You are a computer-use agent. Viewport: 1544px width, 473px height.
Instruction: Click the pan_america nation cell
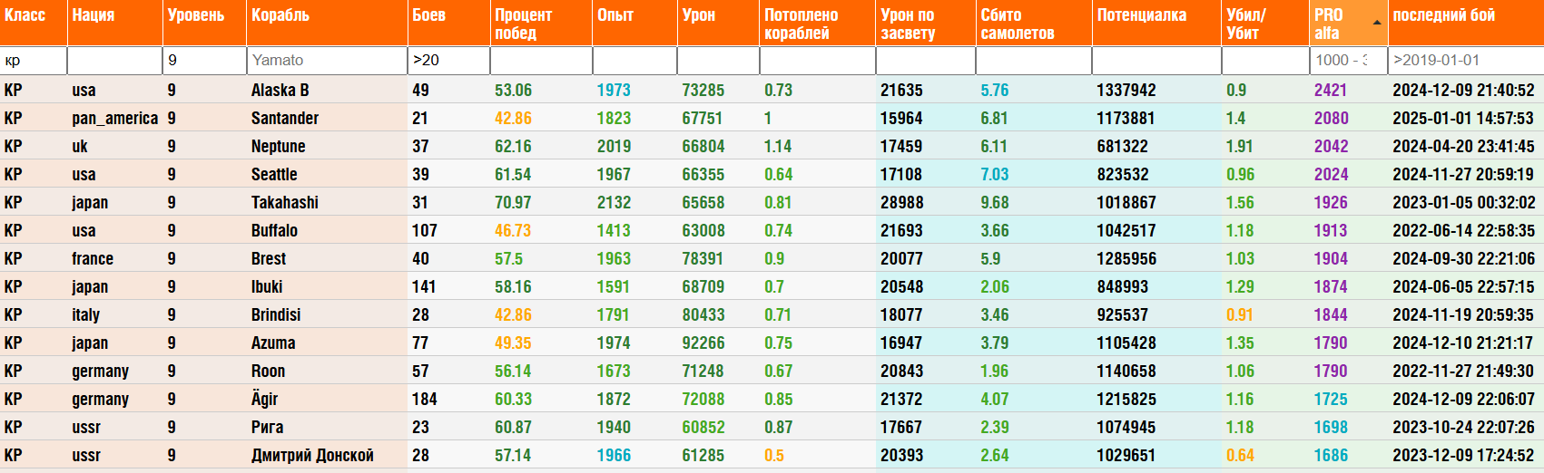tap(114, 119)
